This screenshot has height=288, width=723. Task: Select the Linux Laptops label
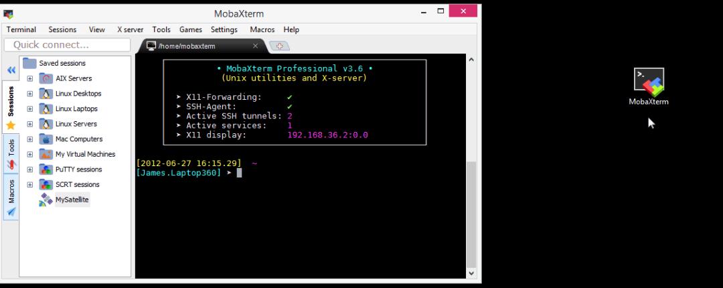click(76, 109)
